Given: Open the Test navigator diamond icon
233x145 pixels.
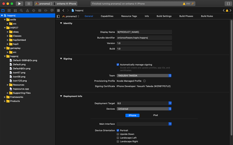Looking at the screenshot, I should click(x=33, y=11).
